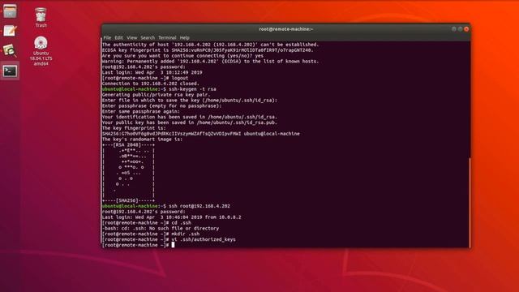Open the Search menu in Terminal

(x=148, y=38)
